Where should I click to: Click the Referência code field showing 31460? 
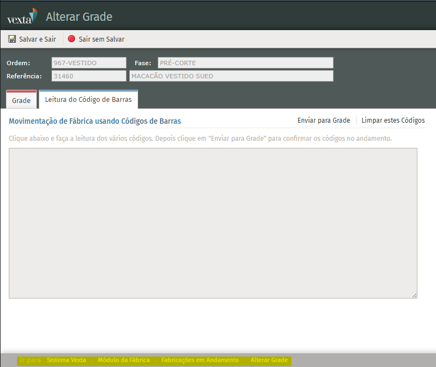pyautogui.click(x=89, y=76)
